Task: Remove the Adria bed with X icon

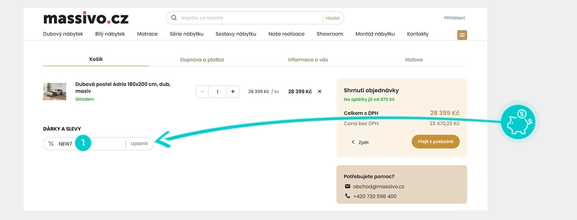Action: pyautogui.click(x=319, y=91)
